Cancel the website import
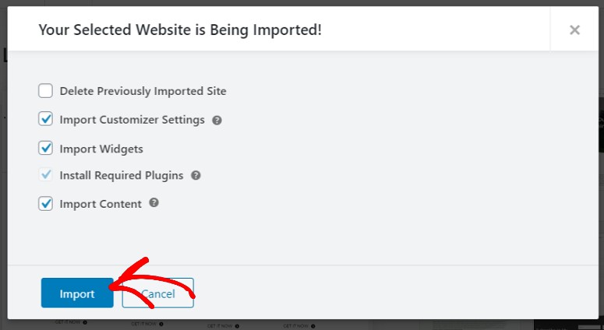Viewport: 604px width, 330px height. pos(158,293)
